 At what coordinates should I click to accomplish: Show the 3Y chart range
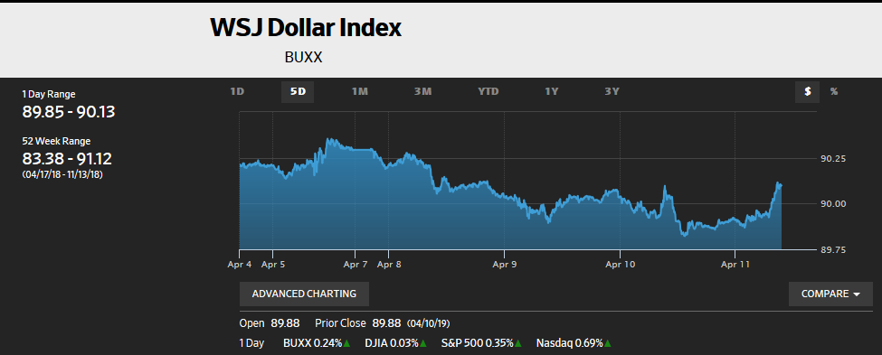click(x=612, y=91)
